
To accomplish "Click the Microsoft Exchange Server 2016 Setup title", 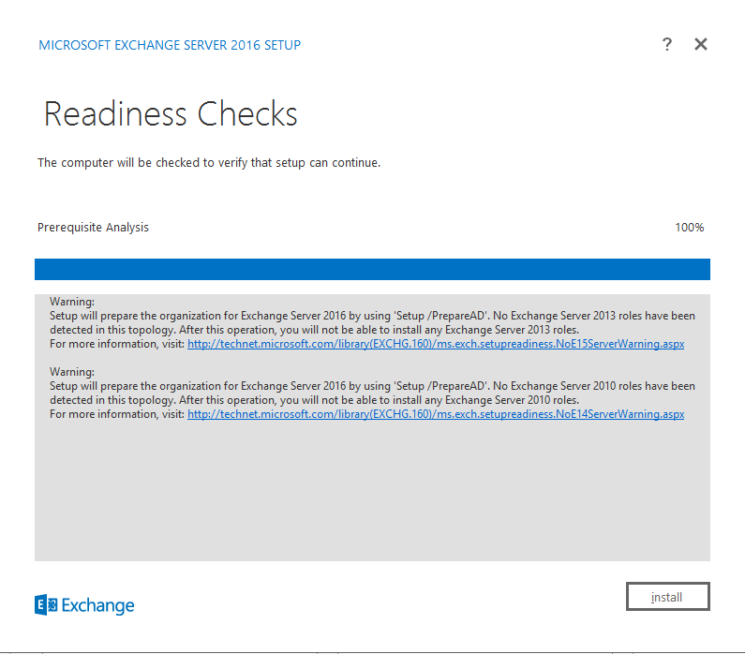I will pos(170,45).
